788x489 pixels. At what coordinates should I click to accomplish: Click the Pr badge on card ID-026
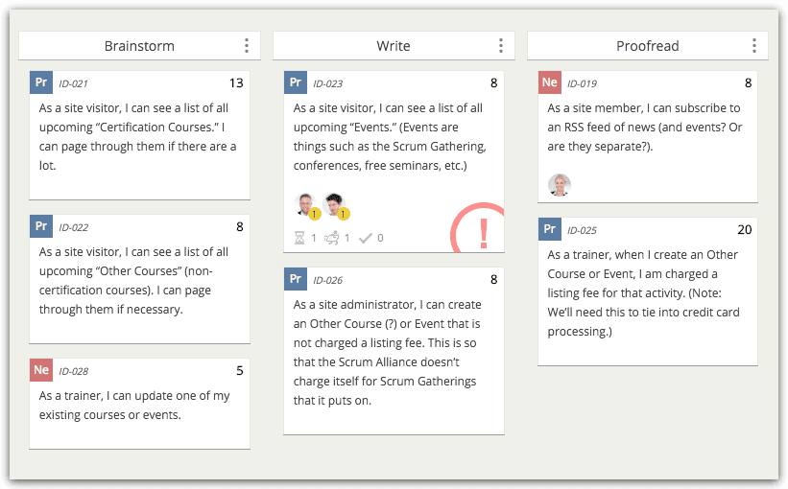(296, 279)
